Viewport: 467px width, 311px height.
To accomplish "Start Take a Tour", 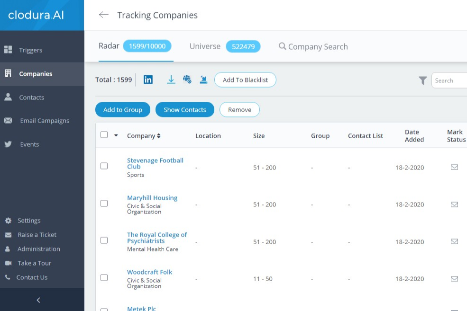I will 34,263.
